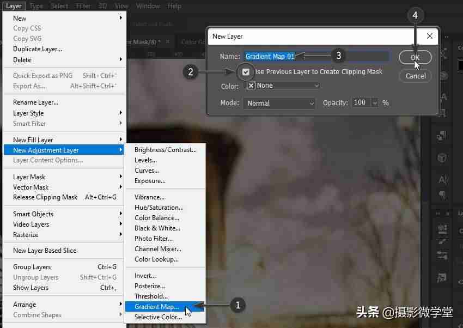Expand the Arrange submenu arrow

pos(120,304)
